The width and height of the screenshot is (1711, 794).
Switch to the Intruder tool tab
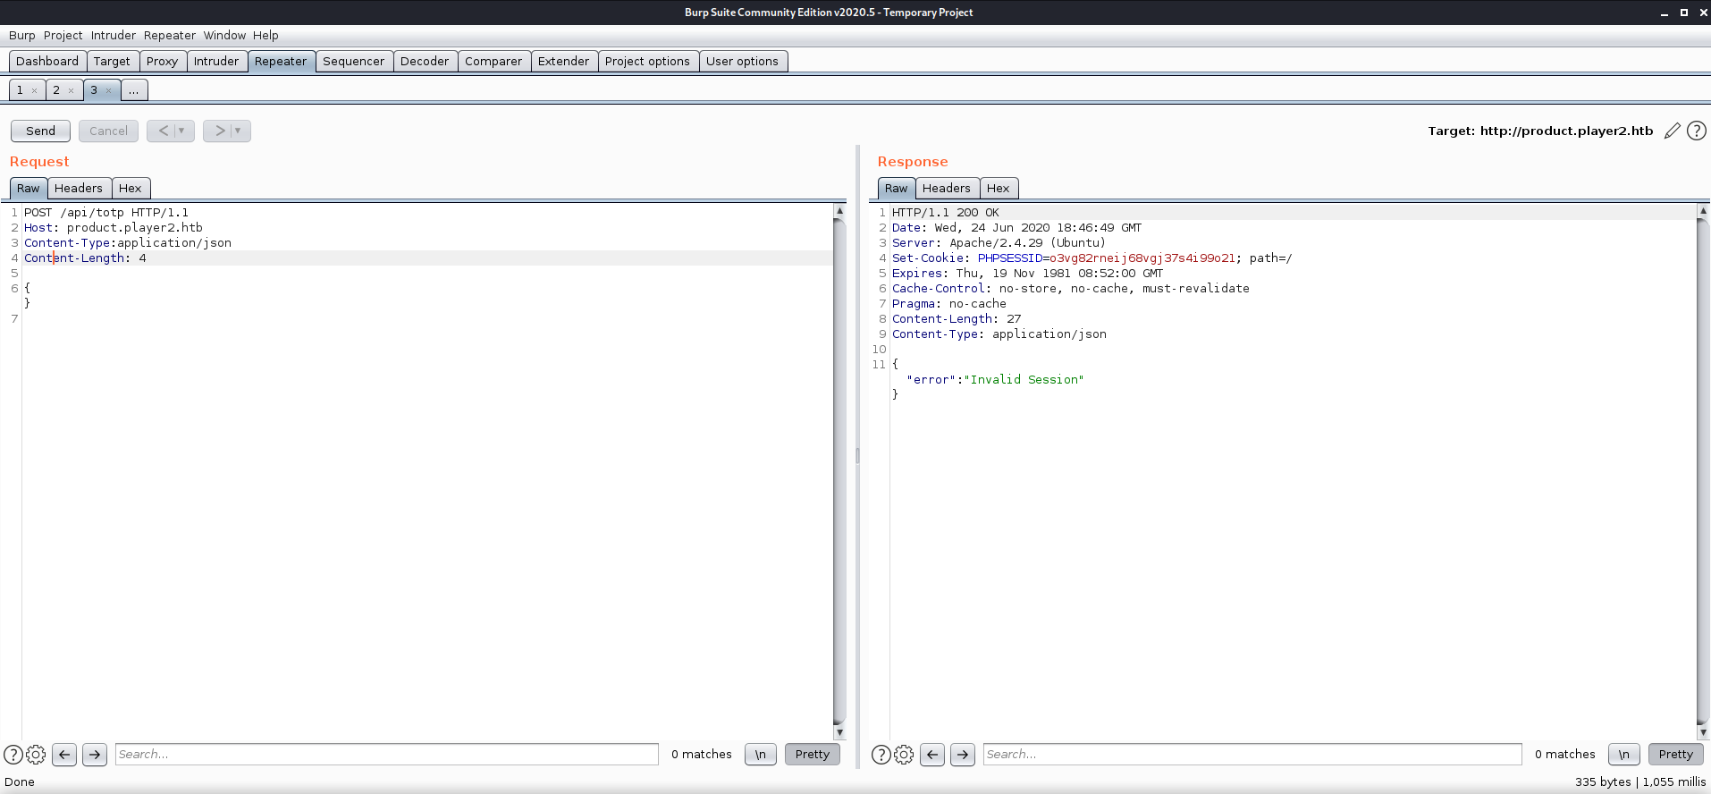(x=216, y=61)
